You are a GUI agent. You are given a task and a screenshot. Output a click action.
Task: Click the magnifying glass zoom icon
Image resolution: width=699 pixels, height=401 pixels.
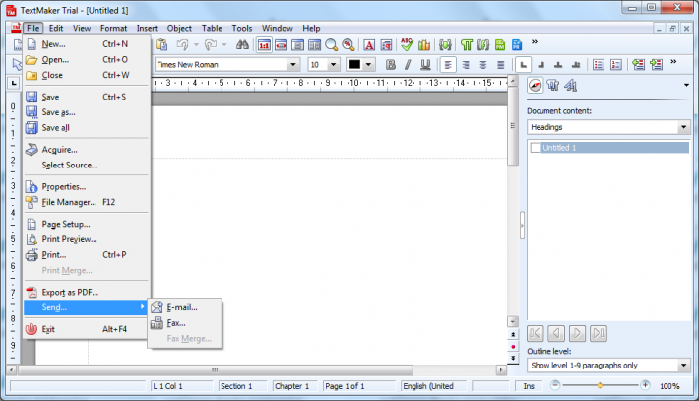[x=331, y=45]
